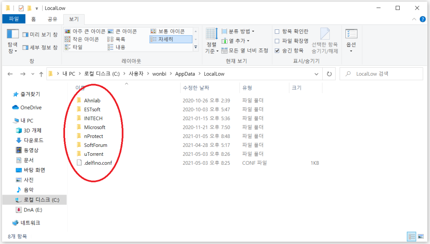Collapse the ribbon with the chevron

point(414,19)
